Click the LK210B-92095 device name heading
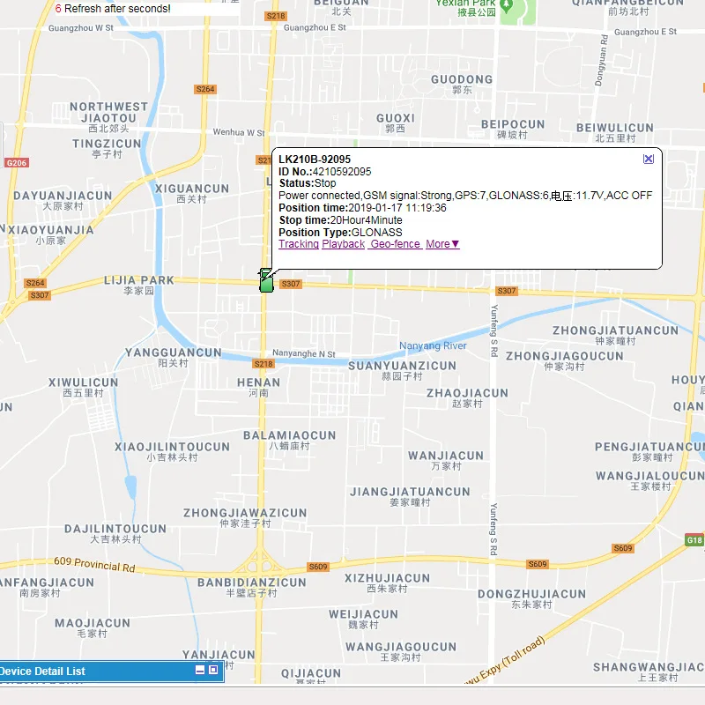 315,160
